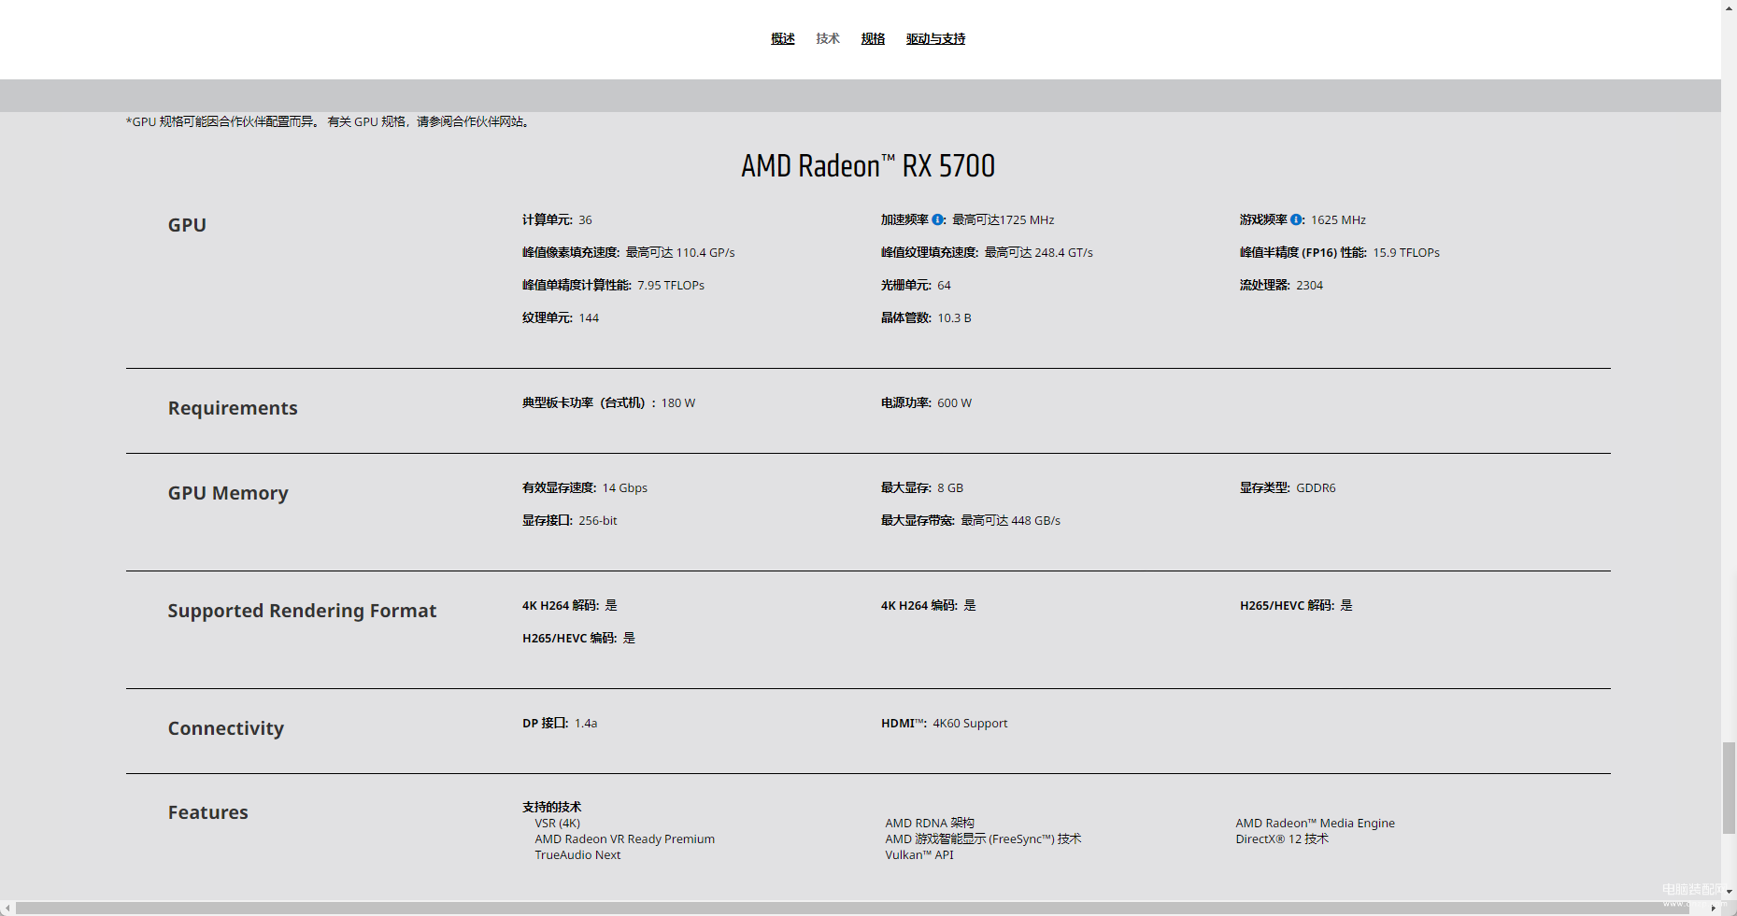Select the AMD Radeon RX 5700 heading
The image size is (1737, 916).
868,166
